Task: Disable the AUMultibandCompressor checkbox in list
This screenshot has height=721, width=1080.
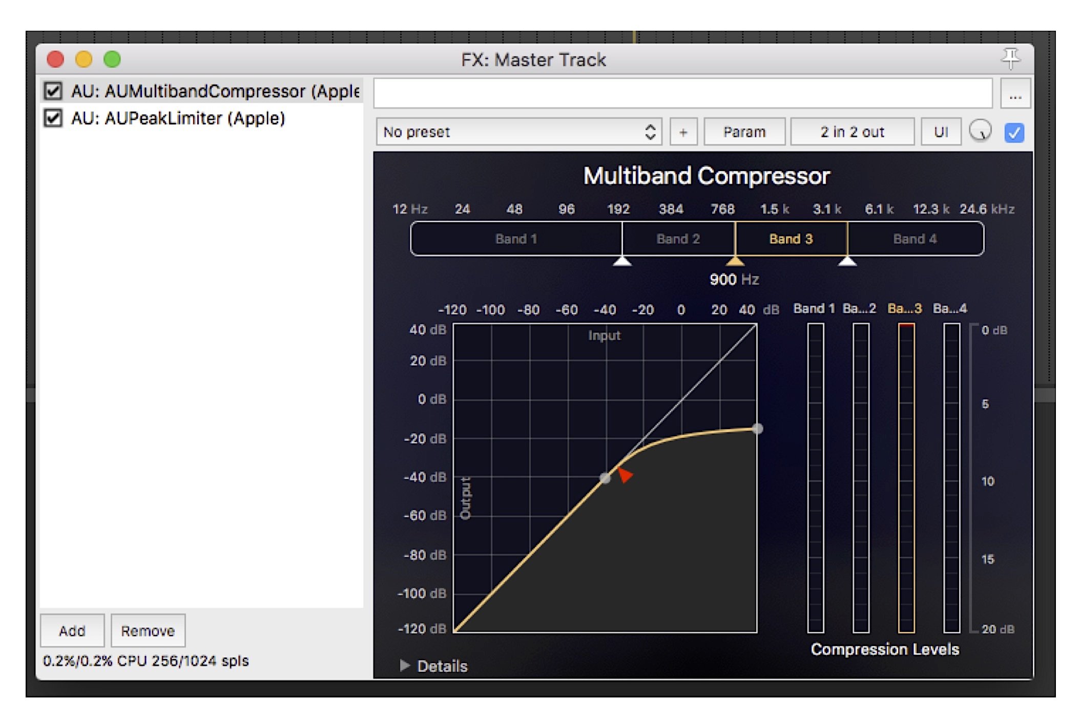Action: [x=53, y=91]
